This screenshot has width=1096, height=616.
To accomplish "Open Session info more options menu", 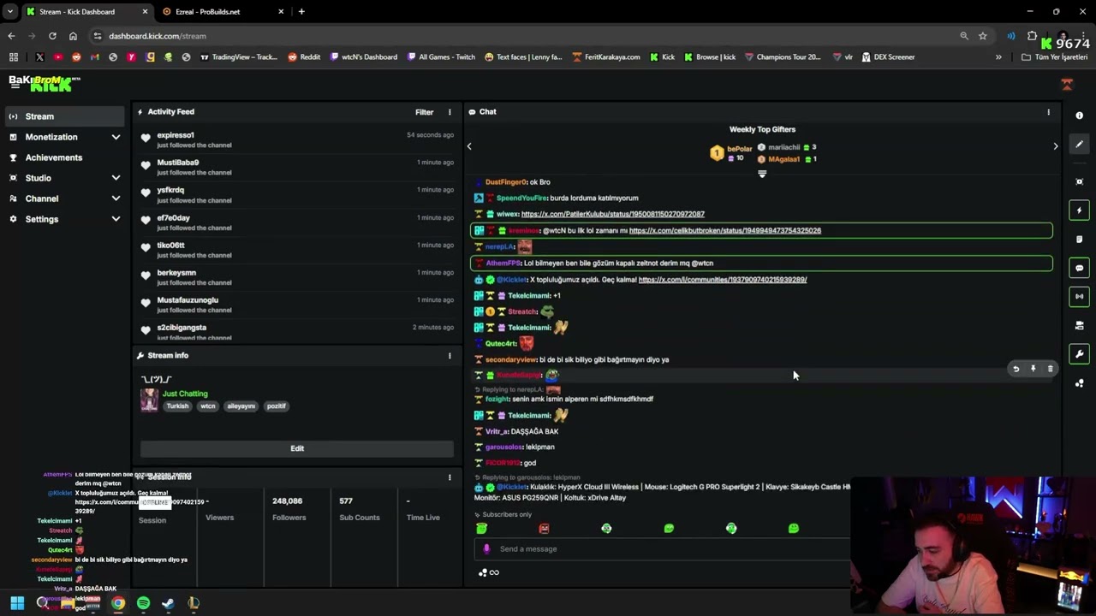I will 450,477.
